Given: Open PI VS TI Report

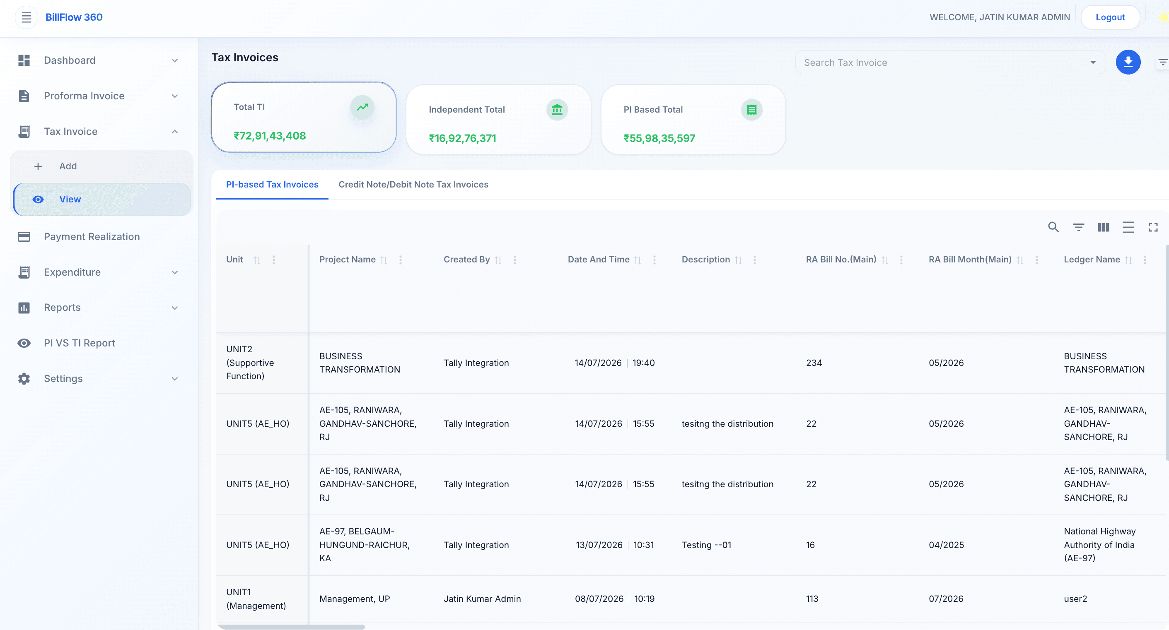Looking at the screenshot, I should pos(99,343).
